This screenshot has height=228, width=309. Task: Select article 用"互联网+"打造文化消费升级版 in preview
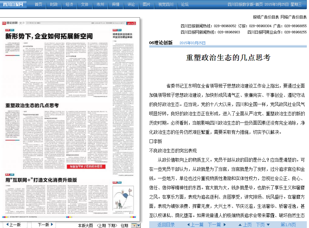coord(41,180)
